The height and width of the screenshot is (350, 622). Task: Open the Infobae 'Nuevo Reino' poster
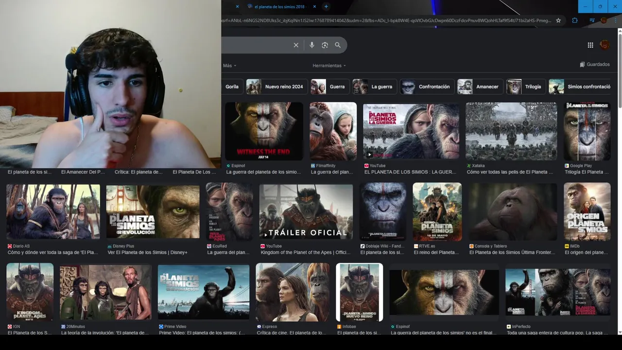pyautogui.click(x=360, y=292)
